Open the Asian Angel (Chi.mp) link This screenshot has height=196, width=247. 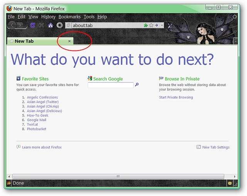click(43, 106)
